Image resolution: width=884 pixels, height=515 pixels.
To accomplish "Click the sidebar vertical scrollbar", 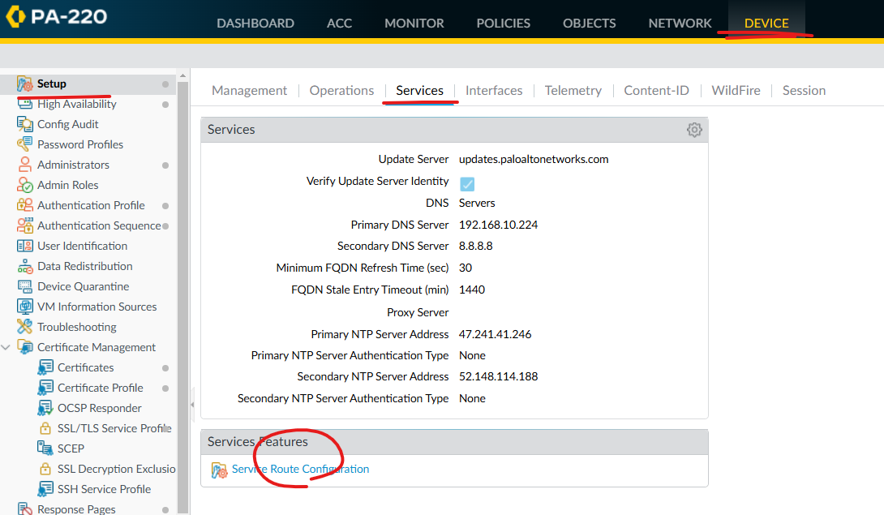I will pos(182,296).
